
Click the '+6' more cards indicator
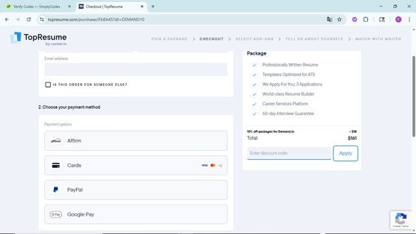point(220,166)
